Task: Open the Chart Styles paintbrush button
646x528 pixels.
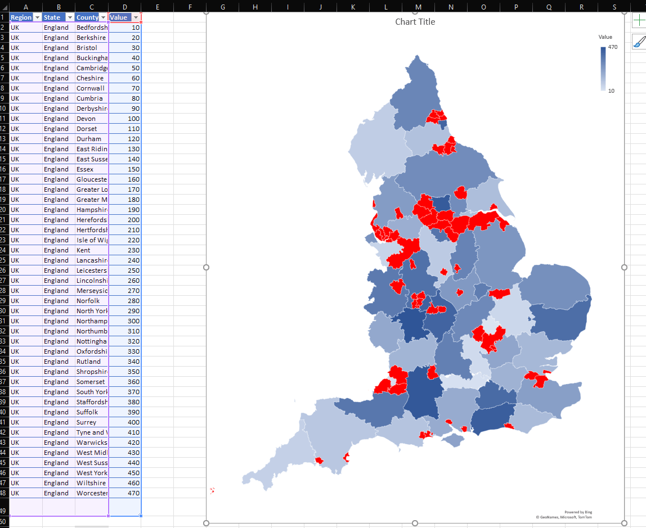Action: tap(639, 41)
